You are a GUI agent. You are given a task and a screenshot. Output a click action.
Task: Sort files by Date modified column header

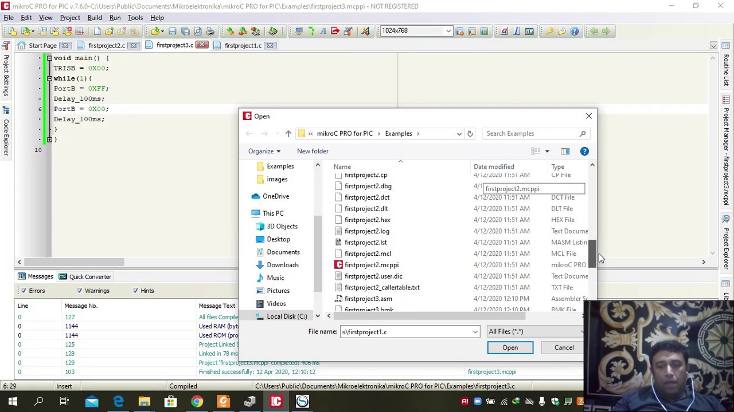click(x=494, y=167)
